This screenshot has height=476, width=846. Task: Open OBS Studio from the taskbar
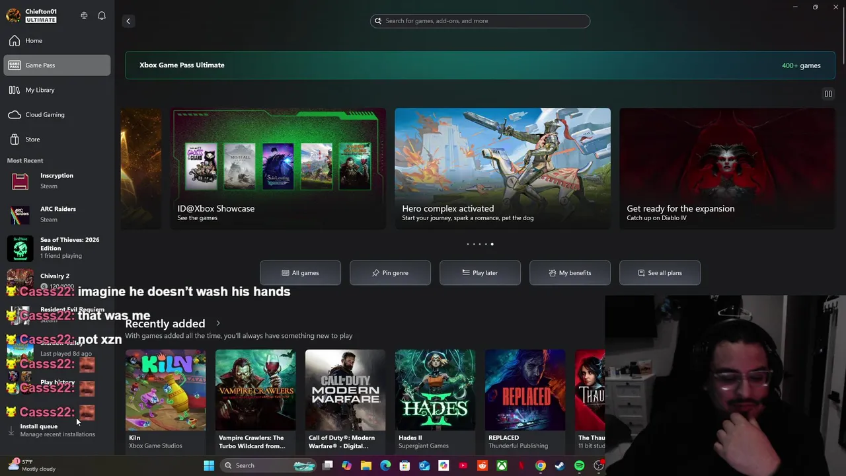point(598,465)
